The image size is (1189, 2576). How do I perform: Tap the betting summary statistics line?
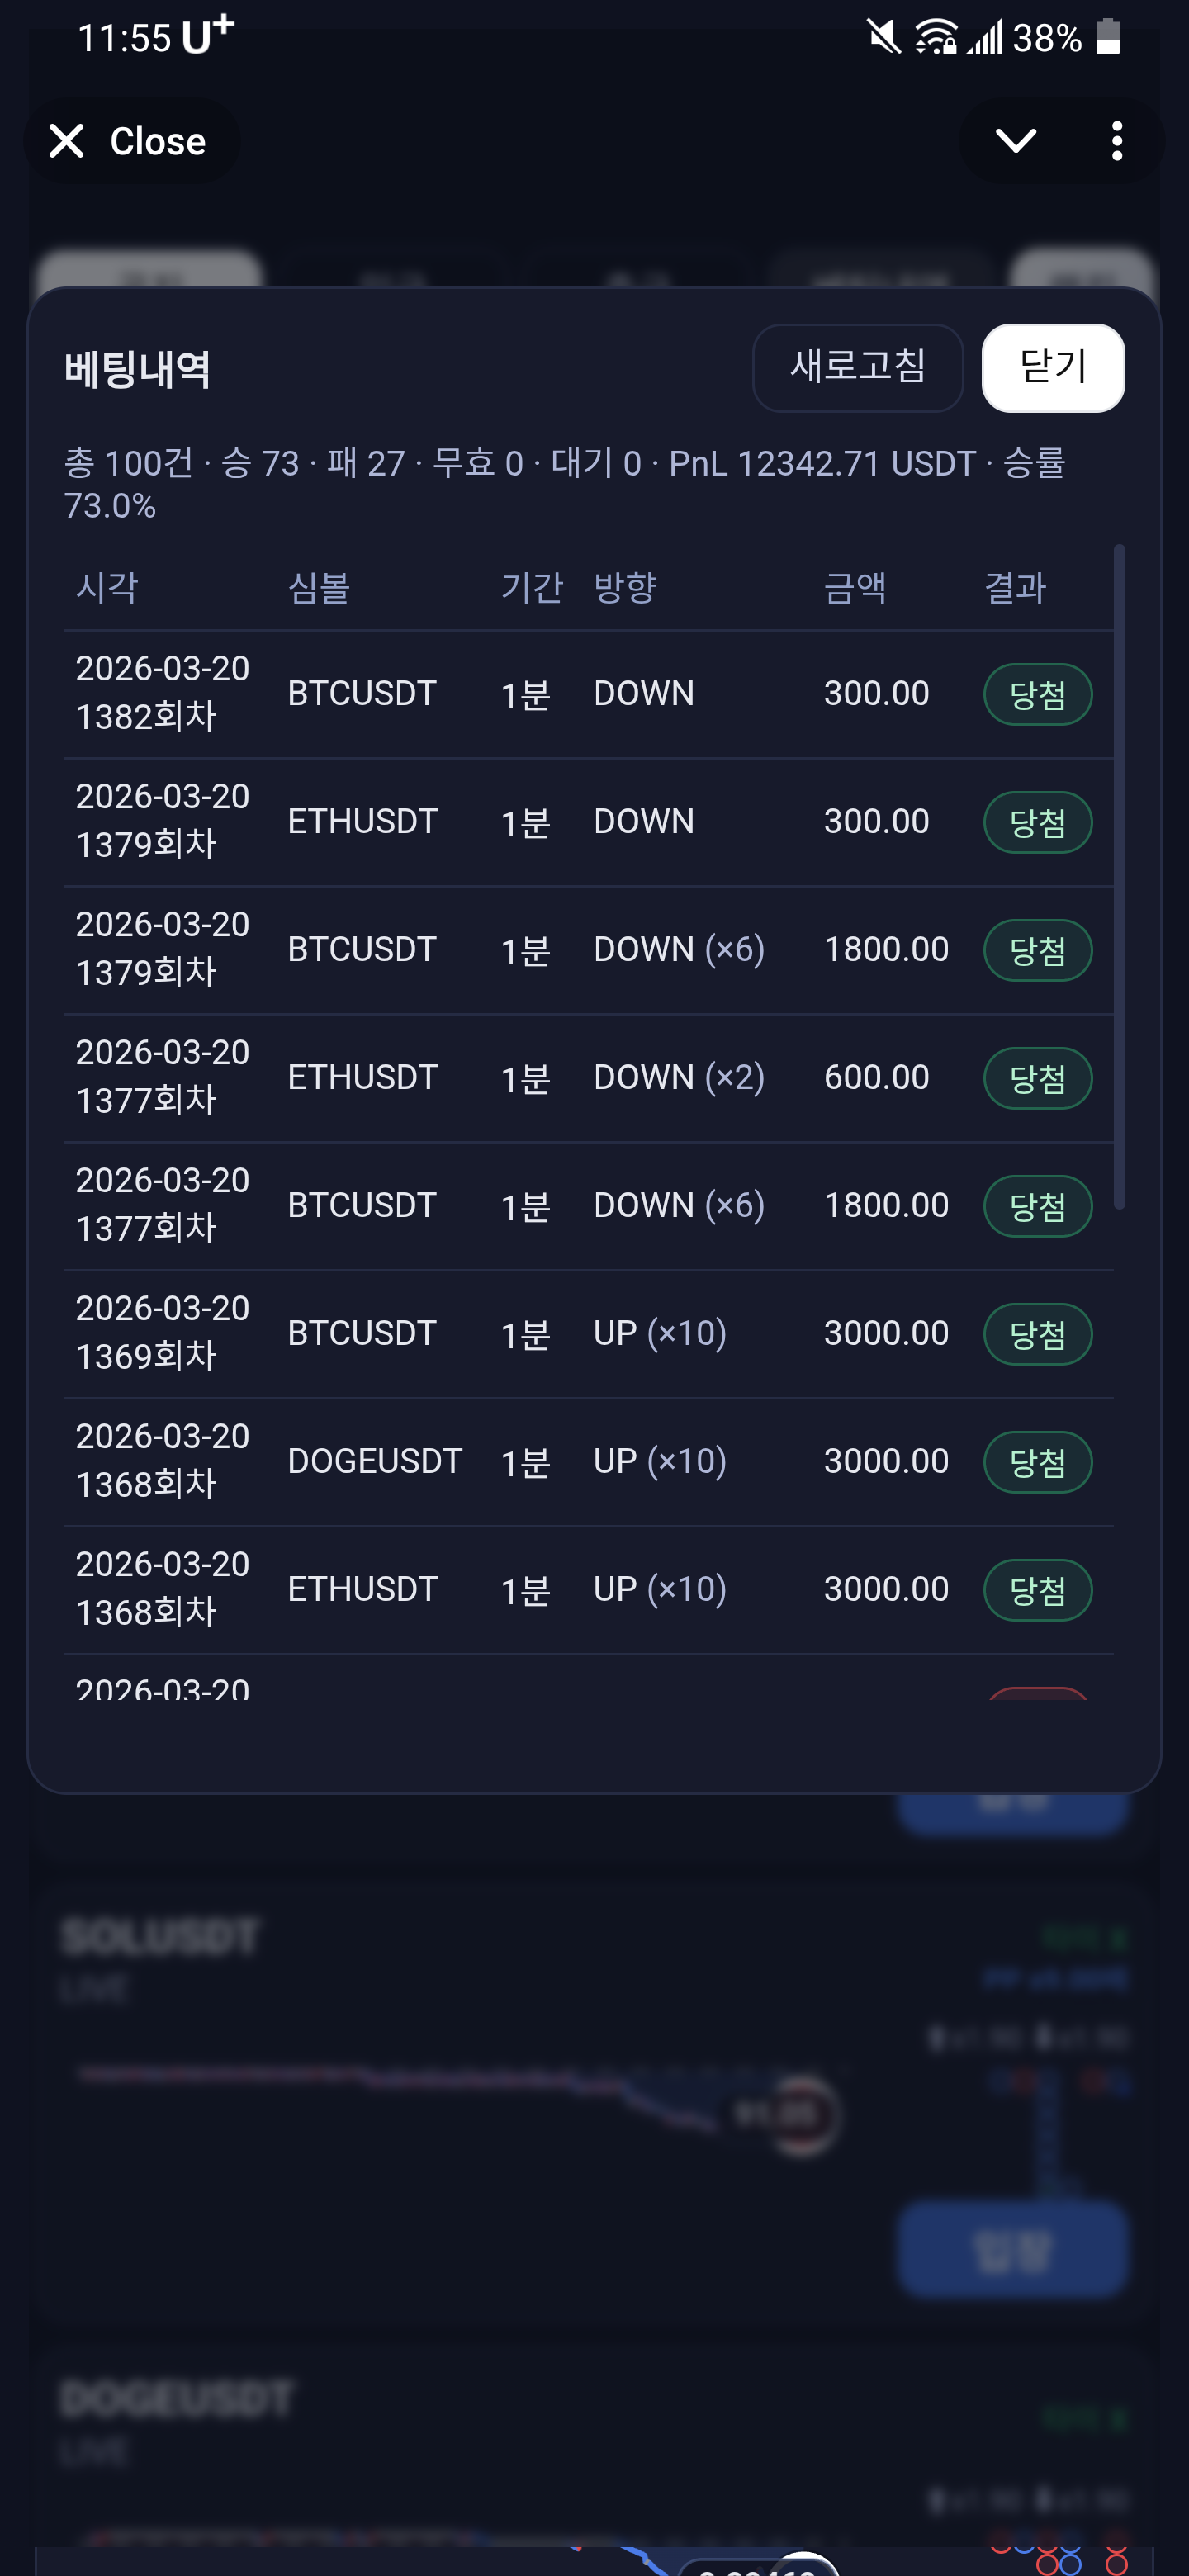coord(565,484)
